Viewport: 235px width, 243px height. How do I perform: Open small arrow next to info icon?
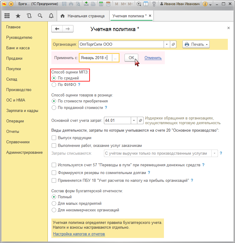(x=210, y=5)
